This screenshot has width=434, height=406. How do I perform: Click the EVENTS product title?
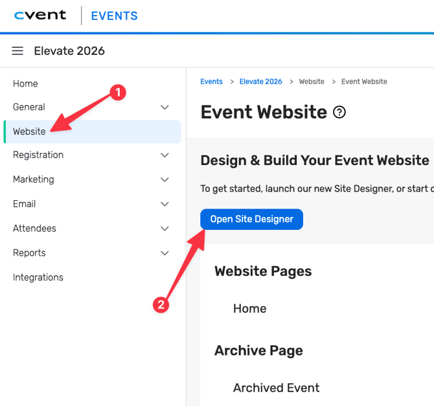114,16
